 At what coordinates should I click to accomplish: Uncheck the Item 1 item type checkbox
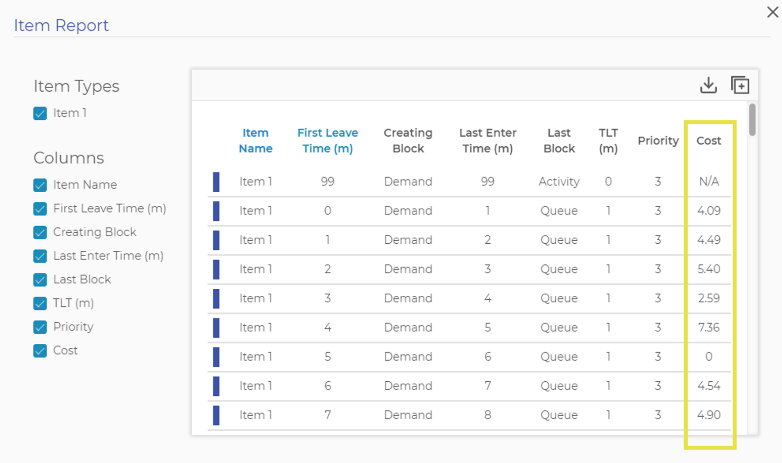coord(40,114)
